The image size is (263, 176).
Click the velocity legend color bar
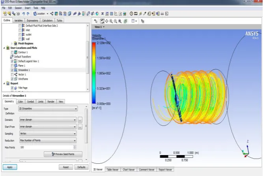click(94, 73)
